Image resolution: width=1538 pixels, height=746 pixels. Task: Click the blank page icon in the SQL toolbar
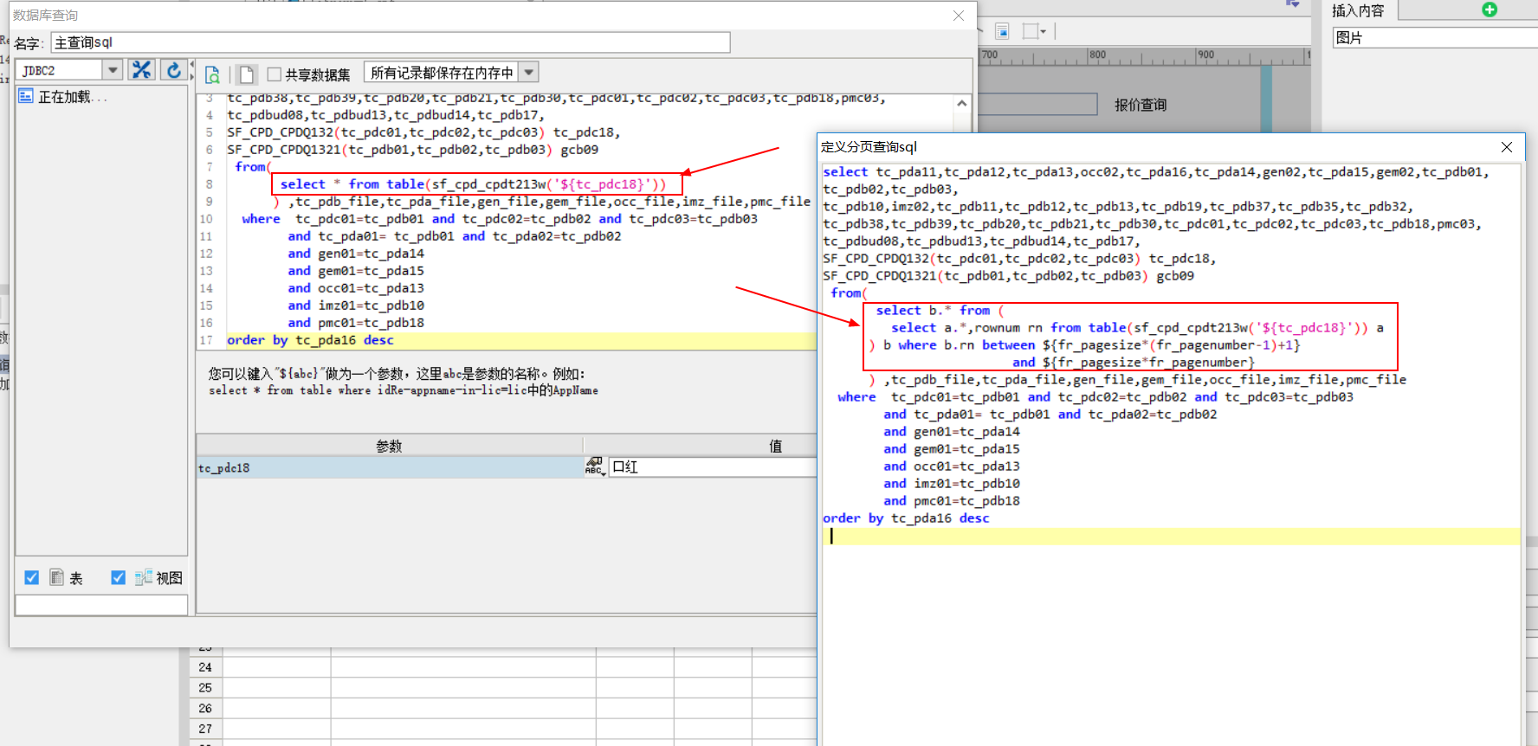coord(247,74)
